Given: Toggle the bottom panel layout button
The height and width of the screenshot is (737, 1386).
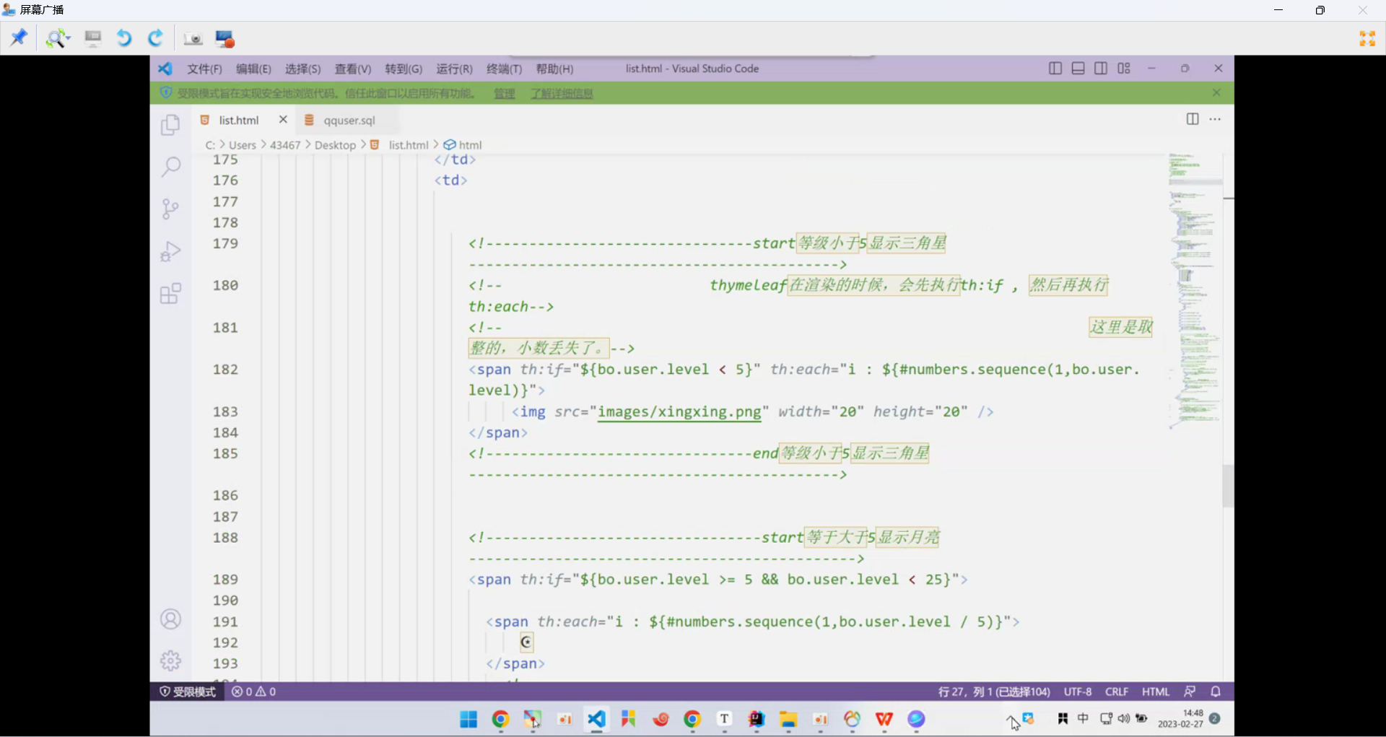Looking at the screenshot, I should coord(1078,69).
